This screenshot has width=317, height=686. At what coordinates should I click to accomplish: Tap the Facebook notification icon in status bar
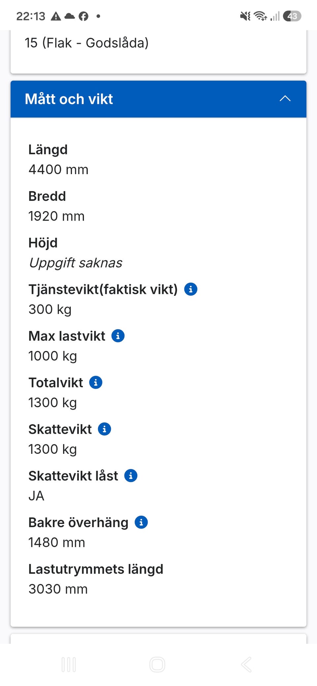[x=84, y=16]
